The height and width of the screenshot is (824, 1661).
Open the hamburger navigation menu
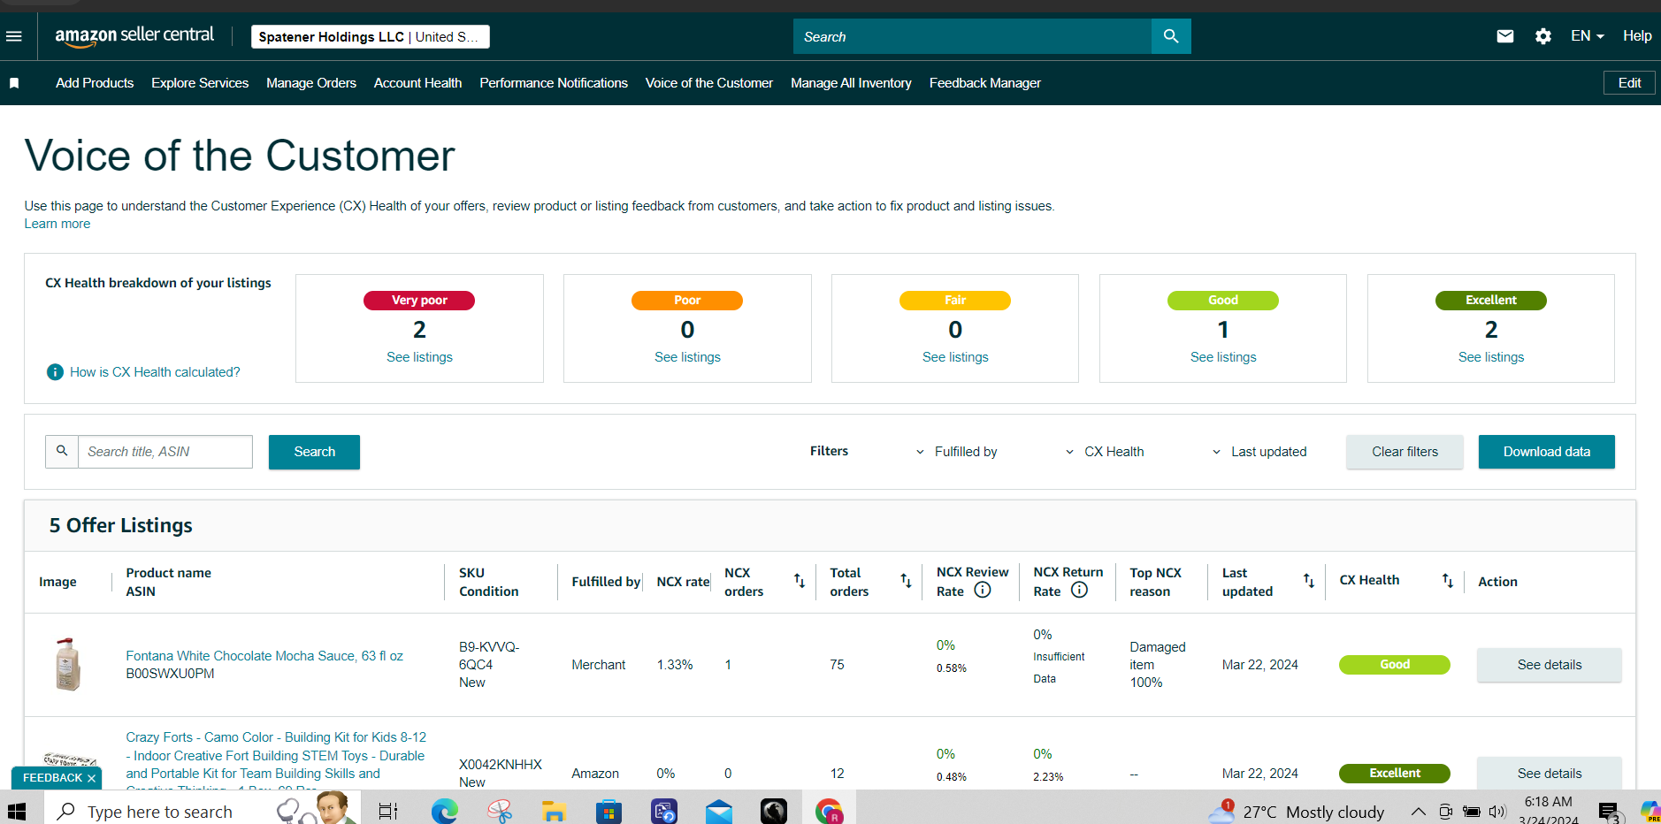(14, 36)
